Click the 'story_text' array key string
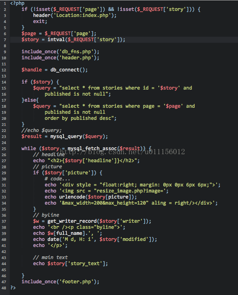The image size is (238, 295). click(x=85, y=264)
